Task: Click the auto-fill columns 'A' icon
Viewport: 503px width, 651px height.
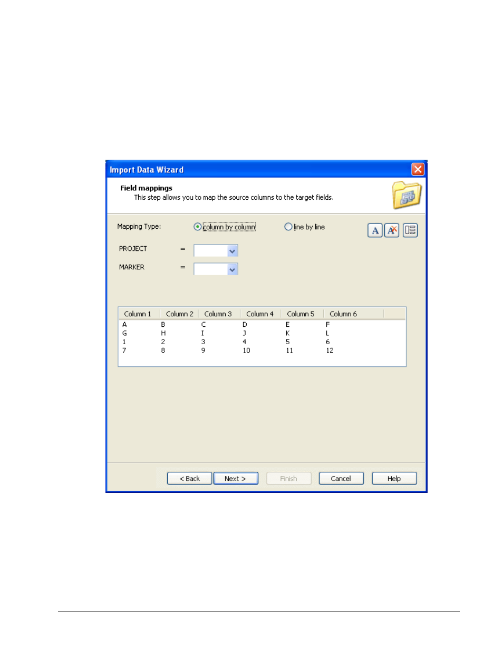Action: [x=375, y=230]
